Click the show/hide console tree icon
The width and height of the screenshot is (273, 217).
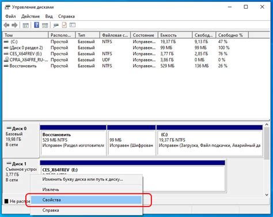25,25
